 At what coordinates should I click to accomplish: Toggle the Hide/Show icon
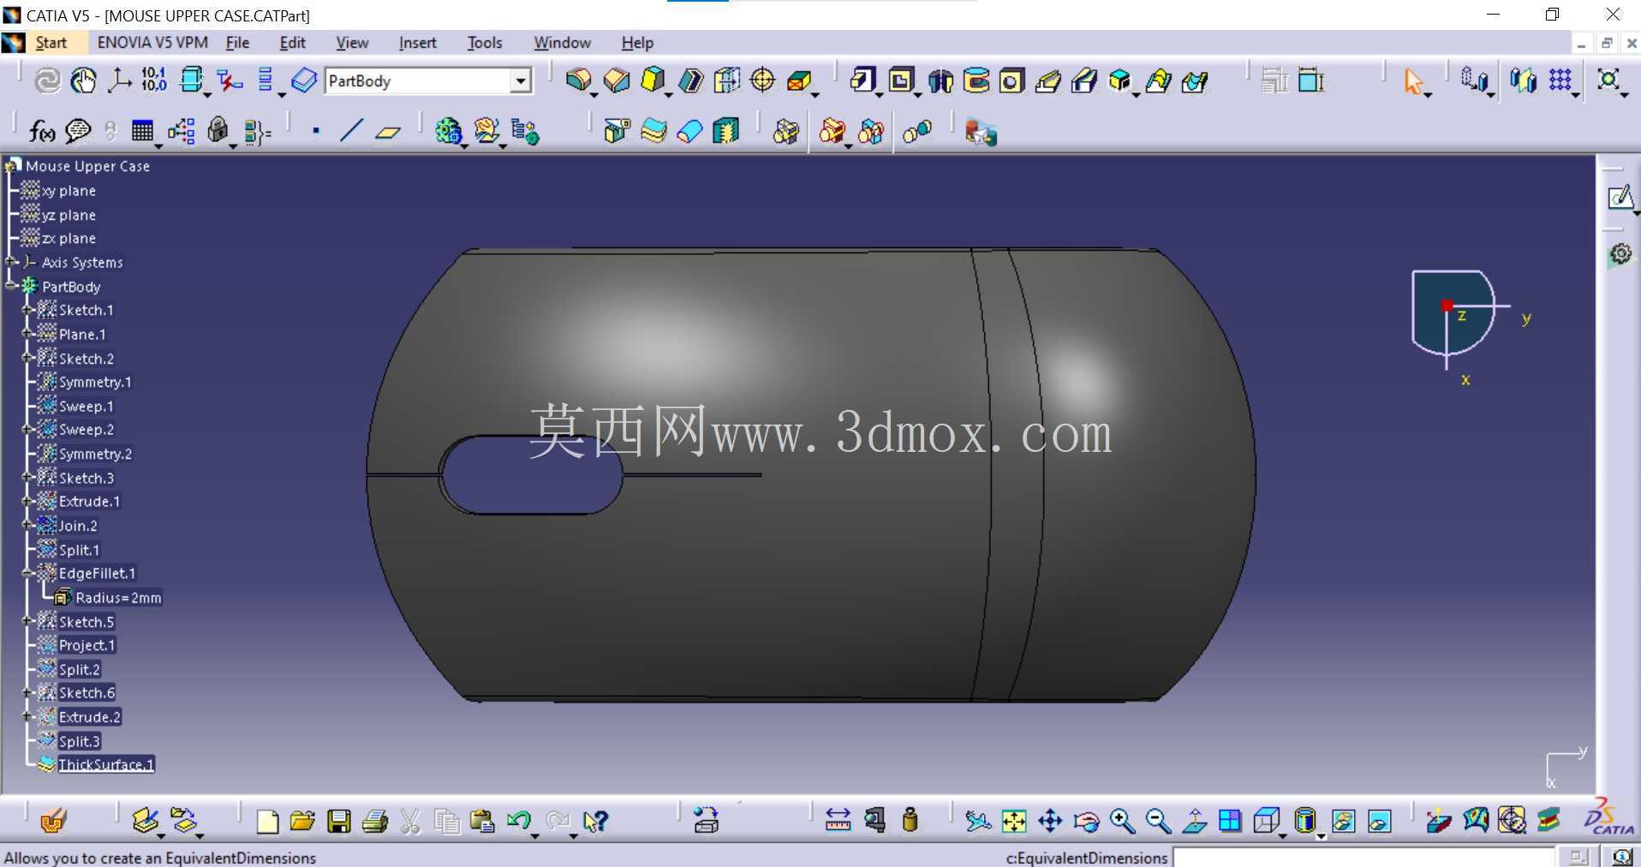pos(1343,821)
